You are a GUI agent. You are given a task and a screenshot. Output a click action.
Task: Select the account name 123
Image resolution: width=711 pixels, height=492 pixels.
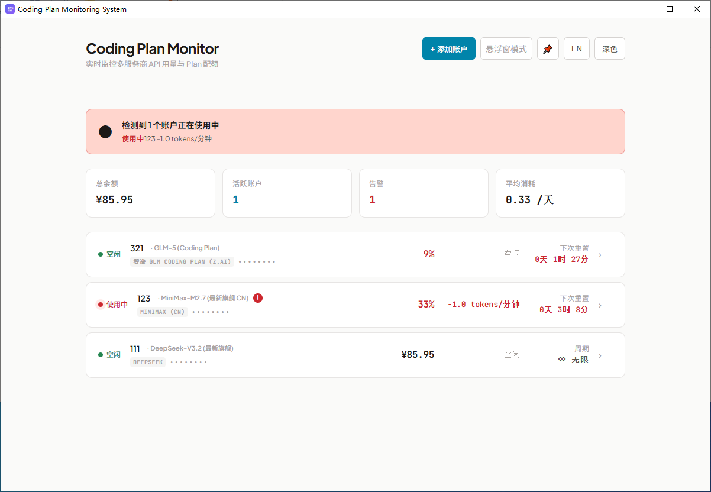click(x=144, y=299)
